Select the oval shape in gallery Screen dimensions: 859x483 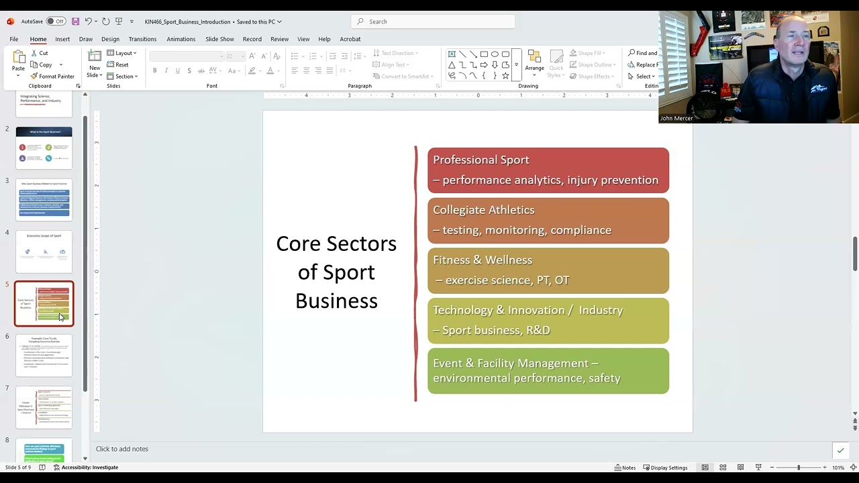495,54
